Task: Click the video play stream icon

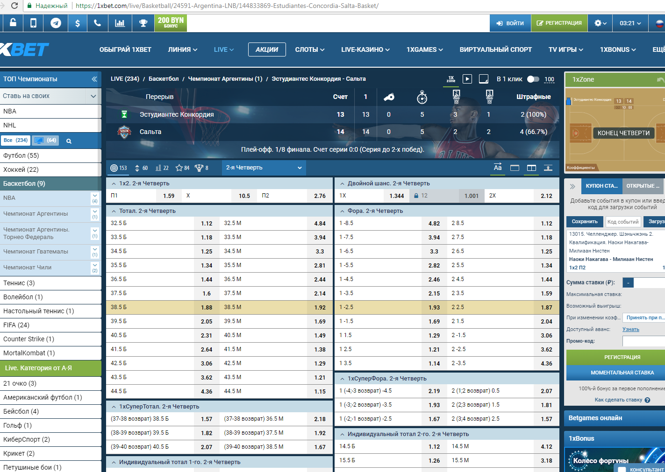Action: click(467, 79)
